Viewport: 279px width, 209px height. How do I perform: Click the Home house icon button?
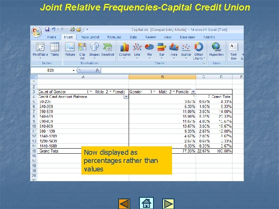pyautogui.click(x=146, y=203)
